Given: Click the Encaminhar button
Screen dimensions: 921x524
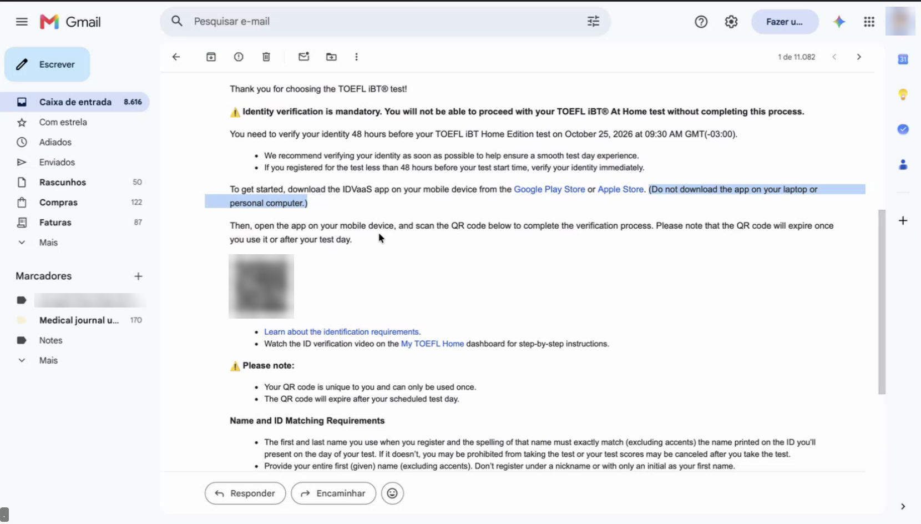Looking at the screenshot, I should pos(333,493).
